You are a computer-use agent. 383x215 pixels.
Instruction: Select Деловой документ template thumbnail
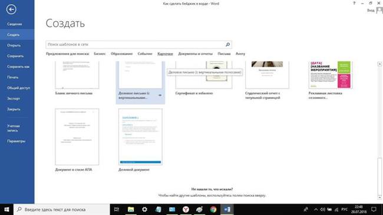[x=140, y=137]
